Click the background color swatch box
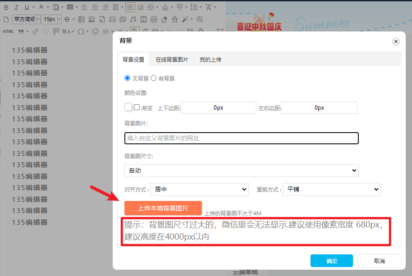Viewport: 412px width, 276px height. pos(128,107)
